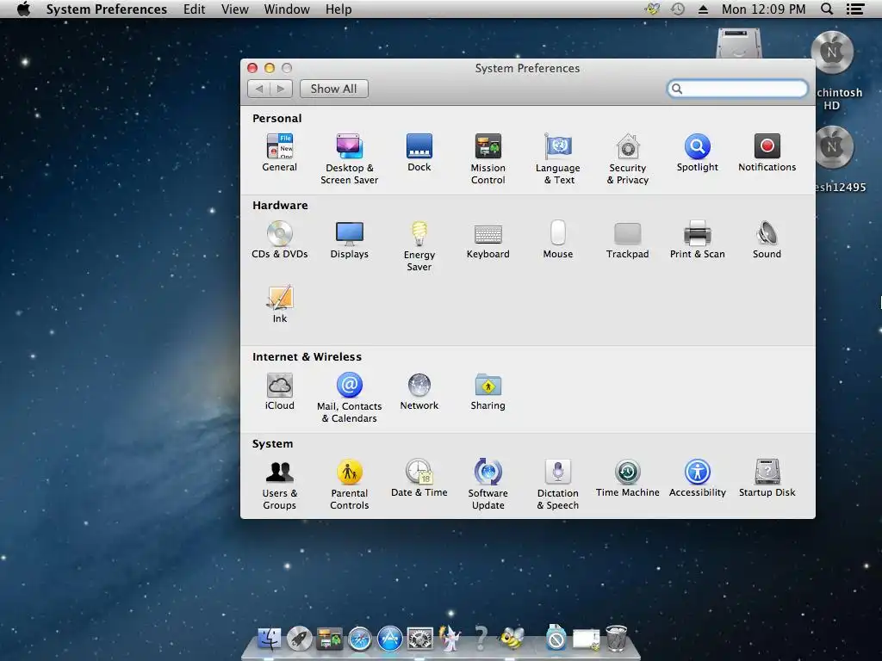This screenshot has width=882, height=661.
Task: Open the General preferences pane
Action: click(280, 152)
